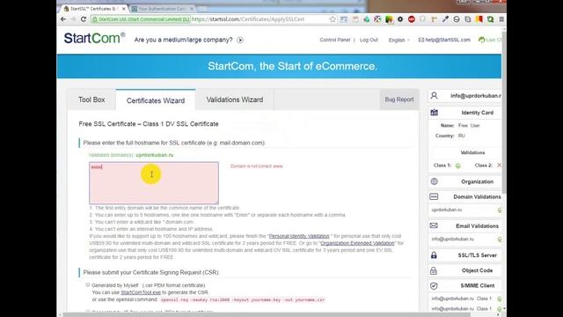Open the Organization Extended Validation link
The width and height of the screenshot is (563, 317).
(357, 243)
